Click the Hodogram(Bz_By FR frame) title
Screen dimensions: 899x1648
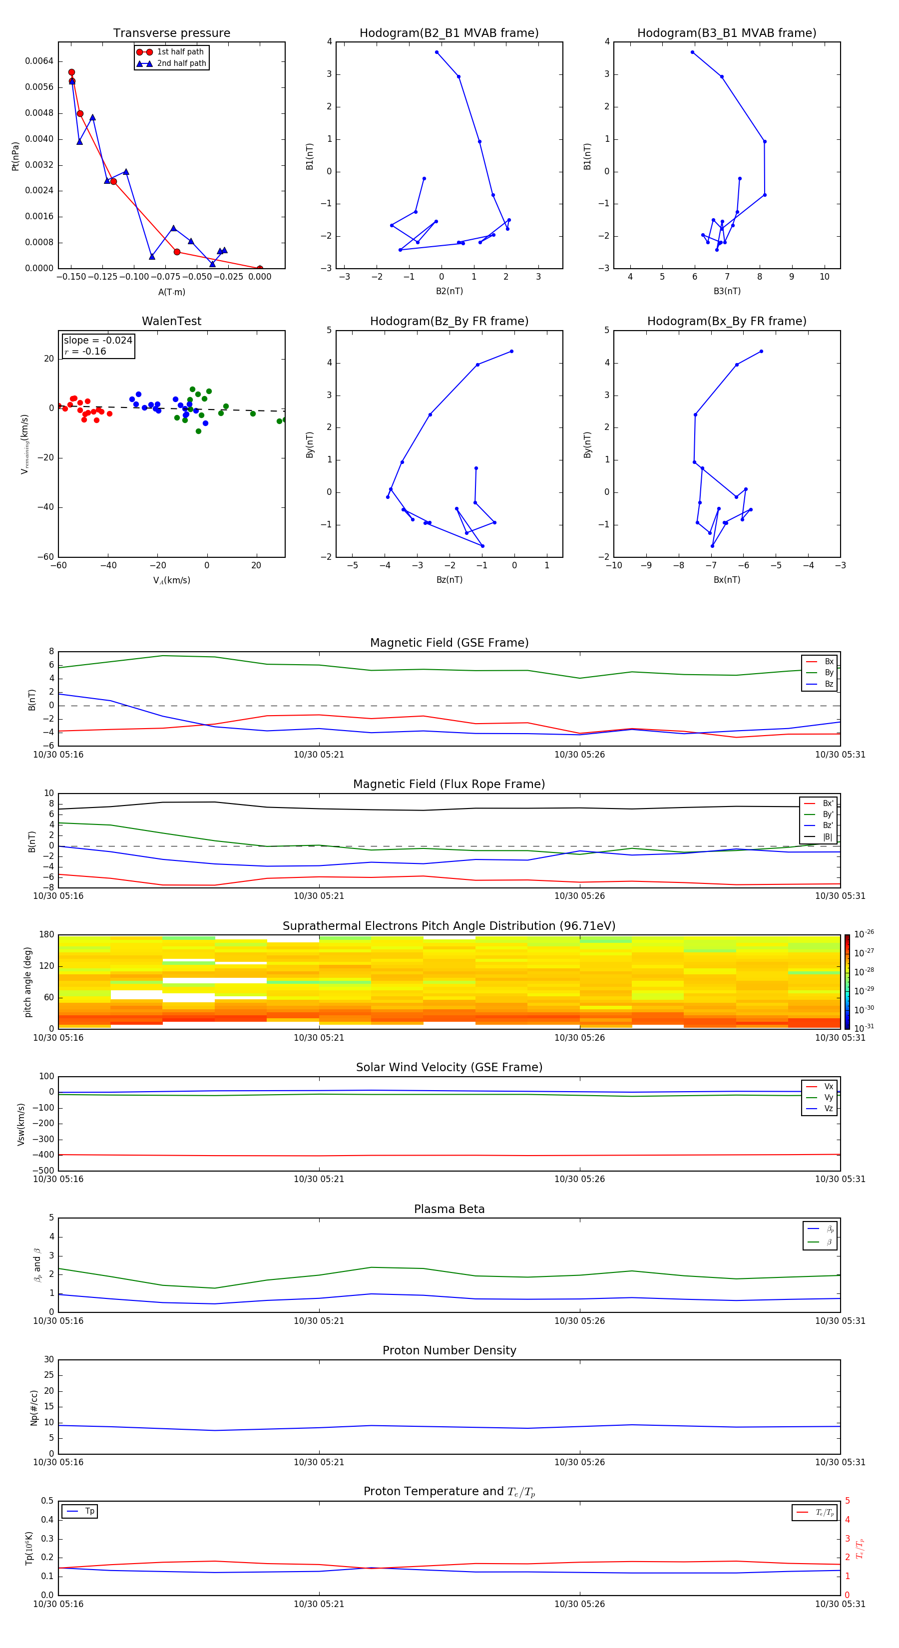coord(449,321)
